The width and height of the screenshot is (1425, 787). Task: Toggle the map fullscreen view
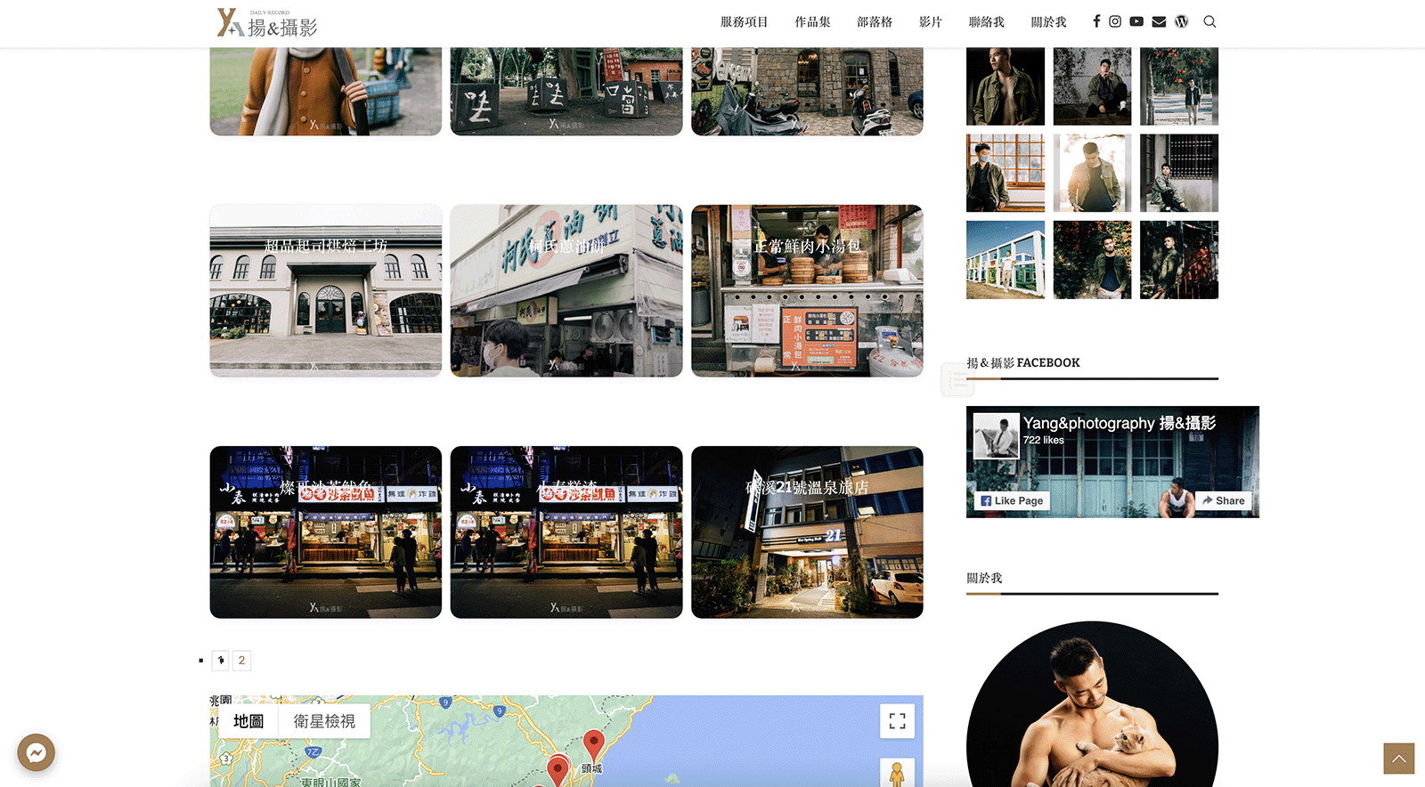tap(897, 721)
